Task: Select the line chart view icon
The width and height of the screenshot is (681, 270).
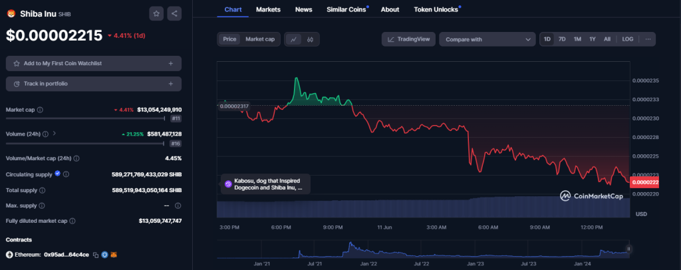Action: click(x=293, y=39)
